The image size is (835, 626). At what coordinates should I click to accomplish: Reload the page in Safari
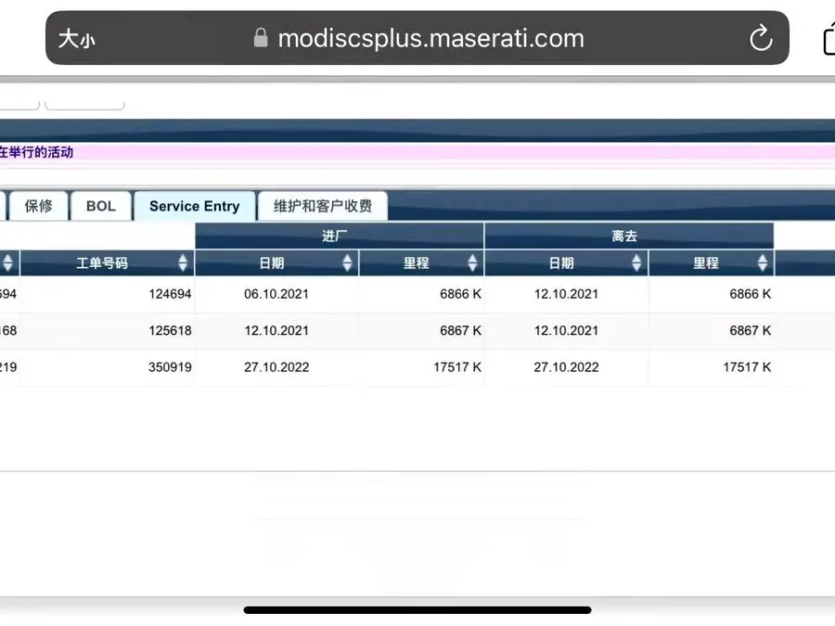(760, 38)
